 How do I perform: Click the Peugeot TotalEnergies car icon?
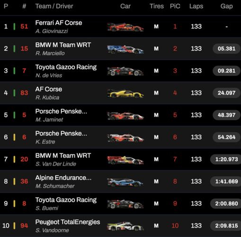coord(125,226)
